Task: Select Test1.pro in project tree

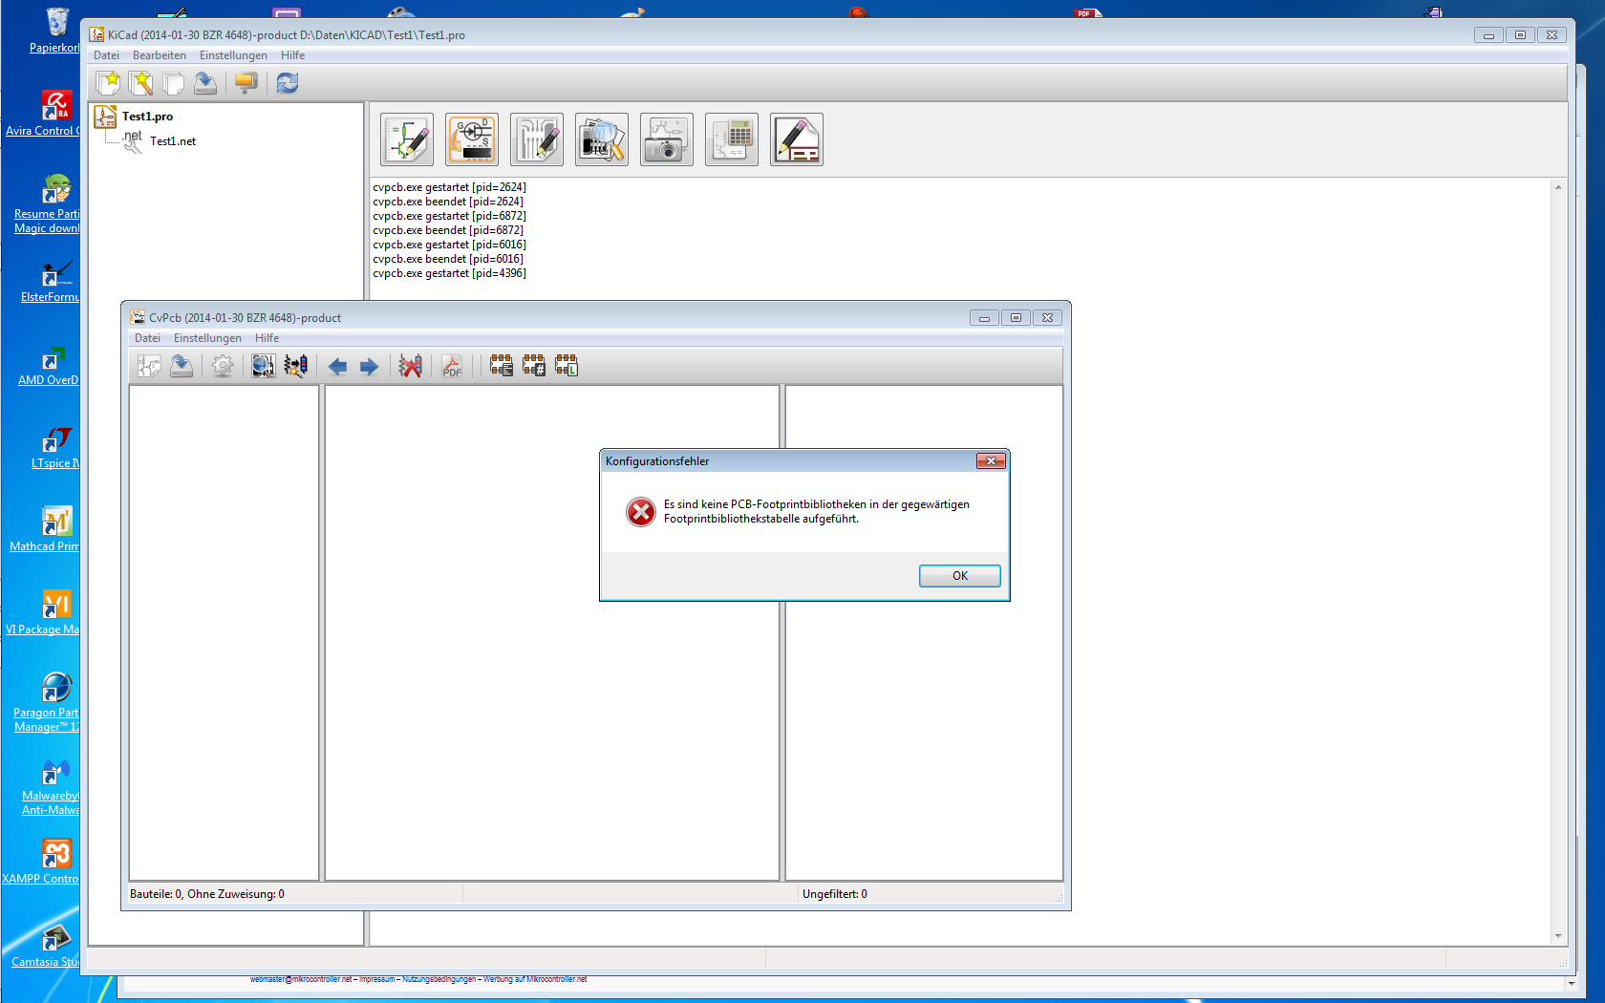Action: click(x=147, y=117)
